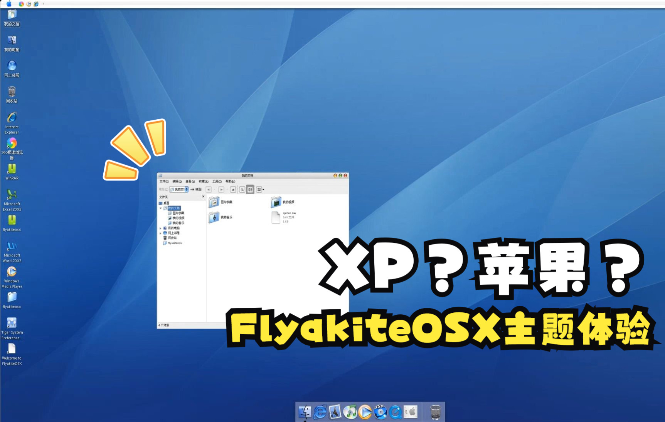Open 我的文档 desktop icon

[12, 18]
